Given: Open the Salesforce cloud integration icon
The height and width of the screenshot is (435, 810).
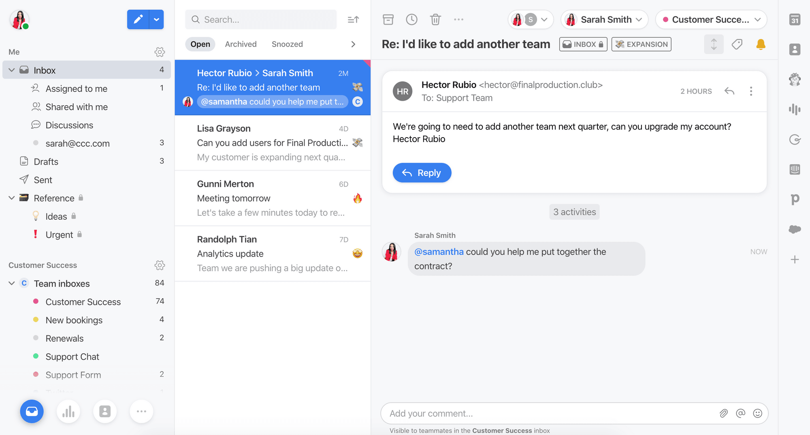Looking at the screenshot, I should 795,229.
